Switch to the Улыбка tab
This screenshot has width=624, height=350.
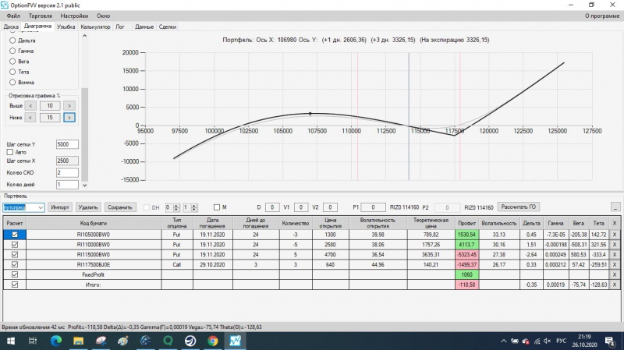66,27
